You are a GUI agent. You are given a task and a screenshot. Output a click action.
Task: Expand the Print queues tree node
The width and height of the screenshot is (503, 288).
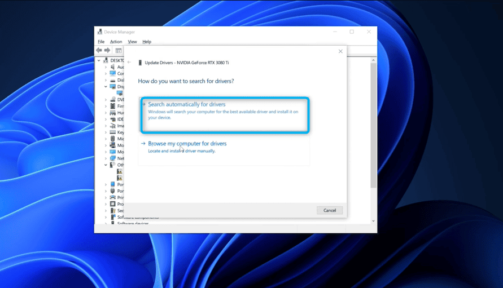(106, 197)
